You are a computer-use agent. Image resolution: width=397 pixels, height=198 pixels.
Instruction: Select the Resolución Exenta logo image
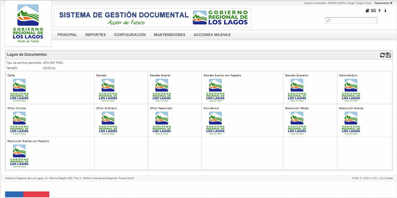(351, 123)
